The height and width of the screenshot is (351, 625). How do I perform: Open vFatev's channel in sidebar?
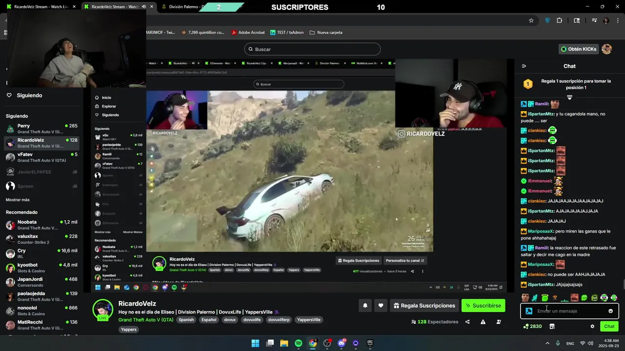pos(42,157)
